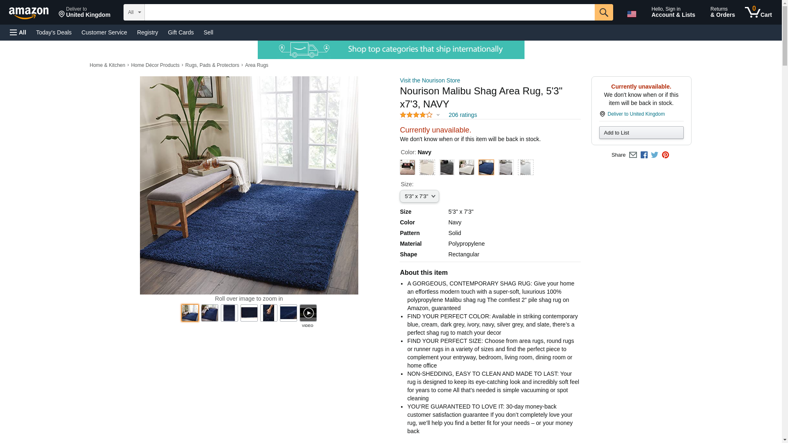Play the product video thumbnail

click(x=308, y=313)
